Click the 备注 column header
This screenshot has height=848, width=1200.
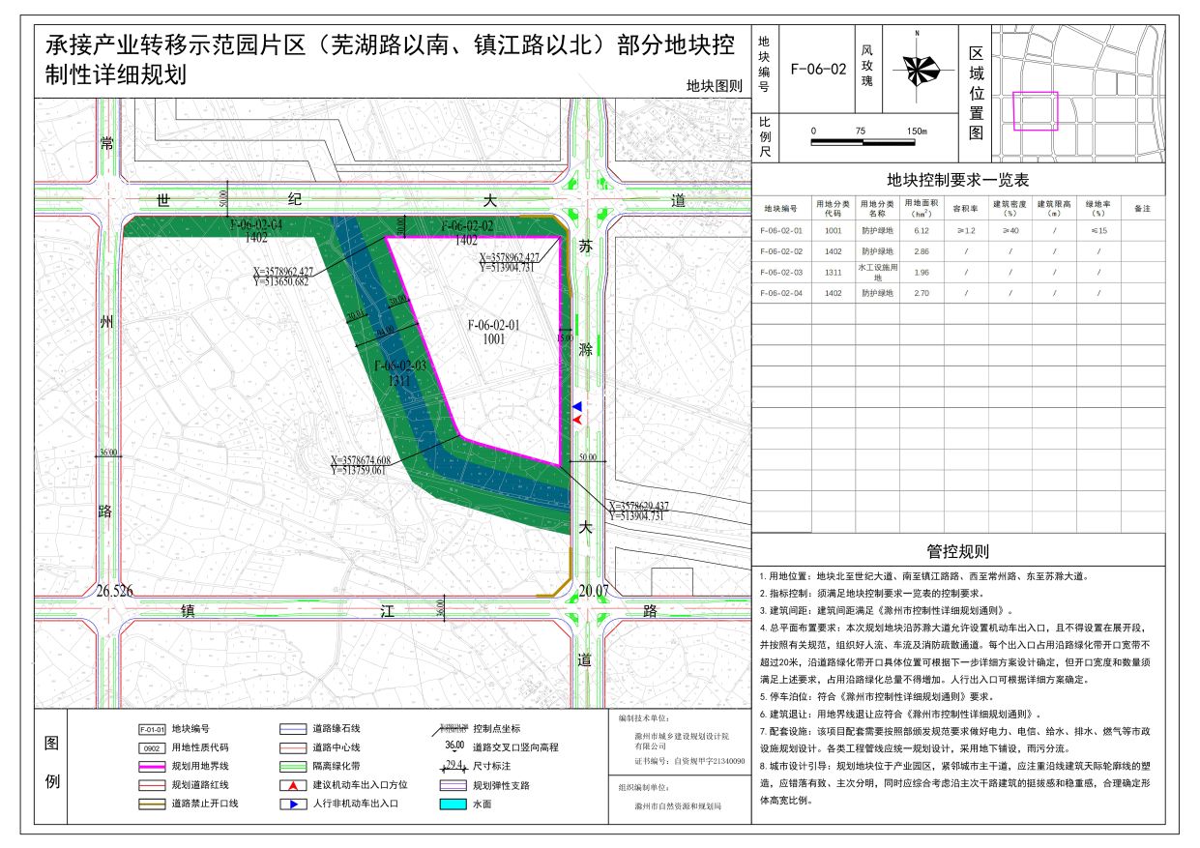click(1143, 208)
